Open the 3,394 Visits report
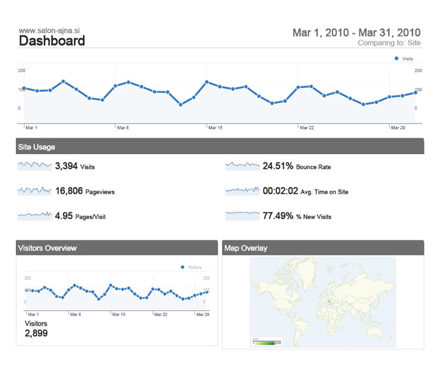Viewport: 446px width, 369px height. point(75,166)
